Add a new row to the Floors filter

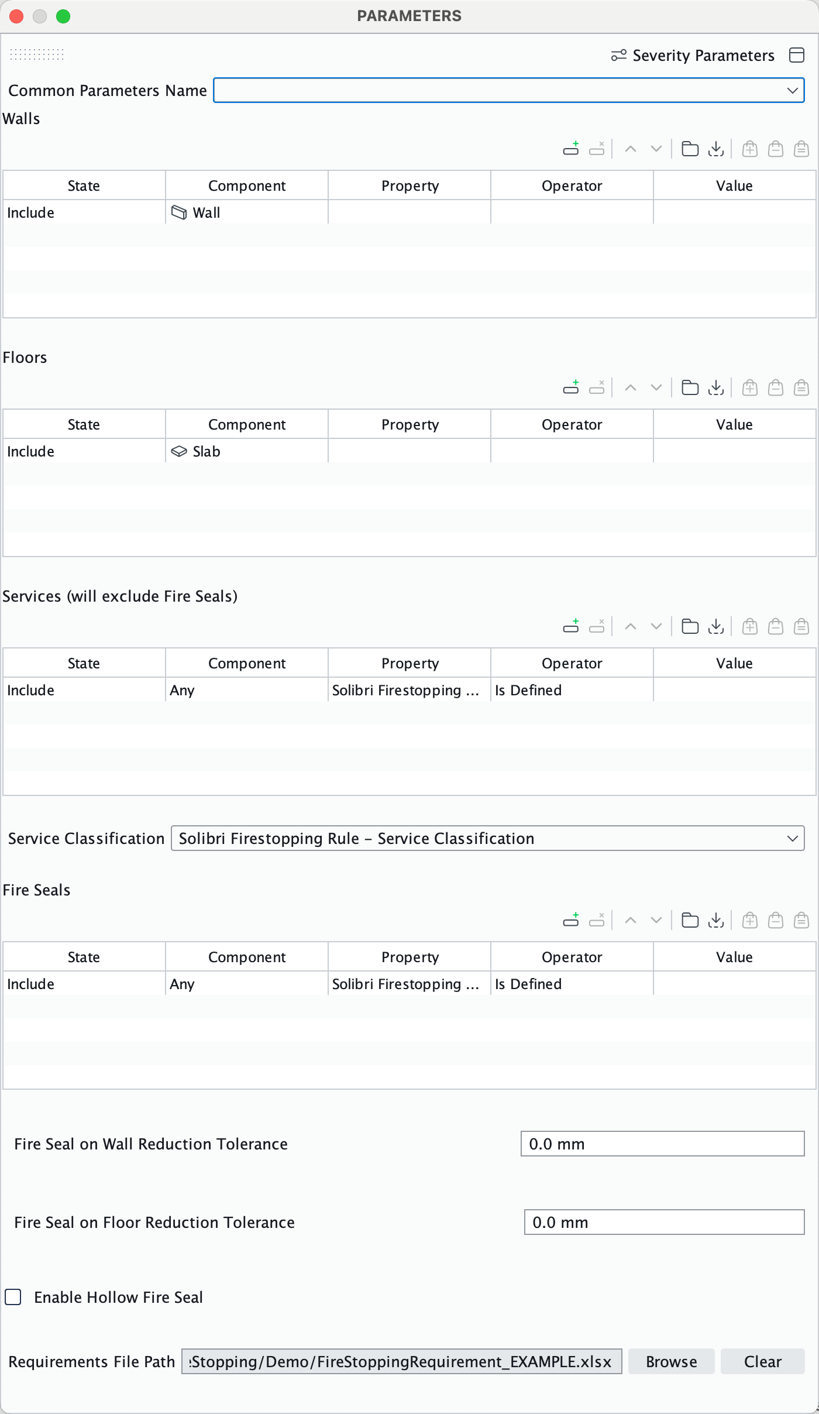coord(571,387)
